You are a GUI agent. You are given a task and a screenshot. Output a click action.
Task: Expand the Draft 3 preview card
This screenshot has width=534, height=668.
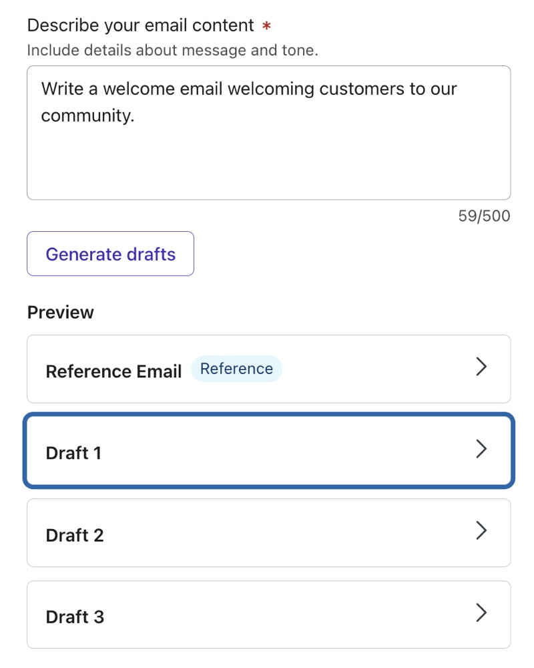click(x=268, y=615)
